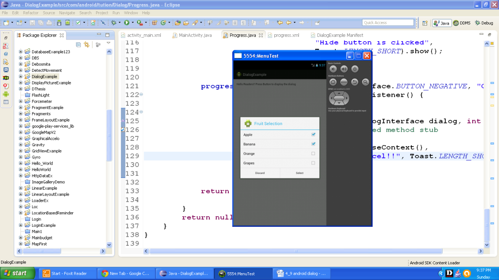Expand the HelloWorld project node
The height and width of the screenshot is (280, 499).
[21, 169]
